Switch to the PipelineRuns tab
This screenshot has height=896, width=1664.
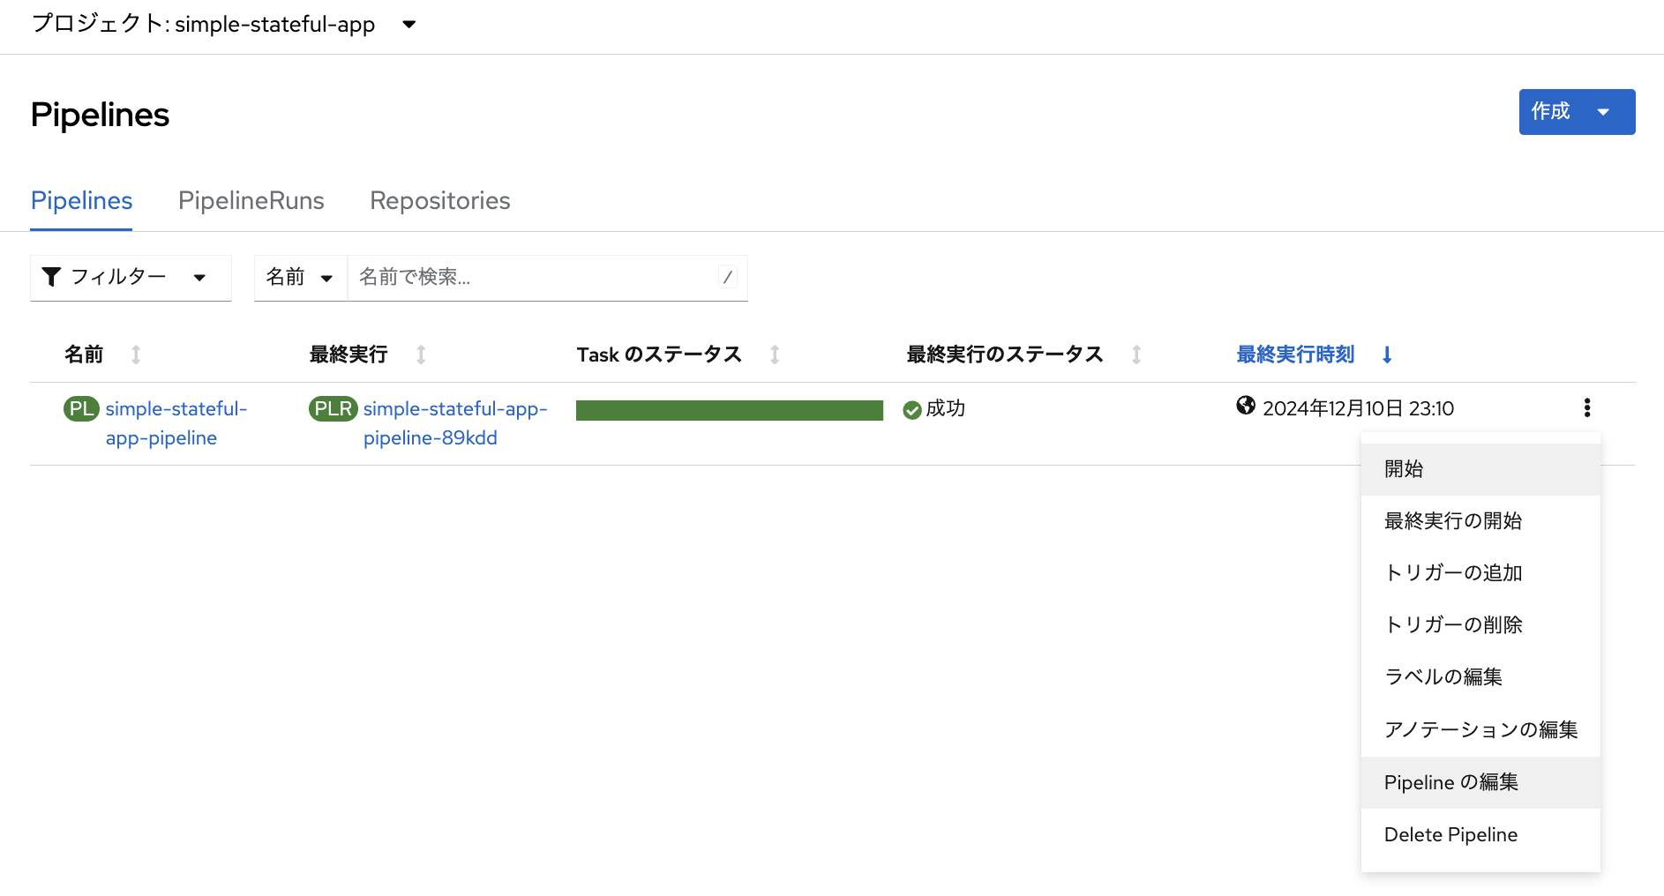tap(251, 201)
